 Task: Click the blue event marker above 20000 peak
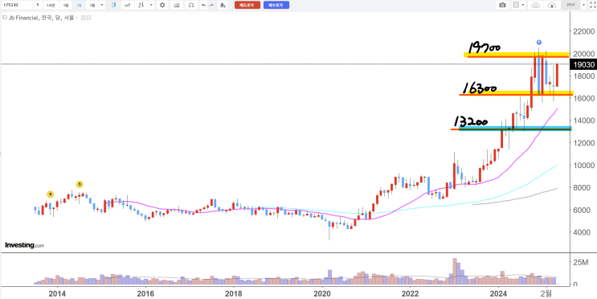pos(539,42)
